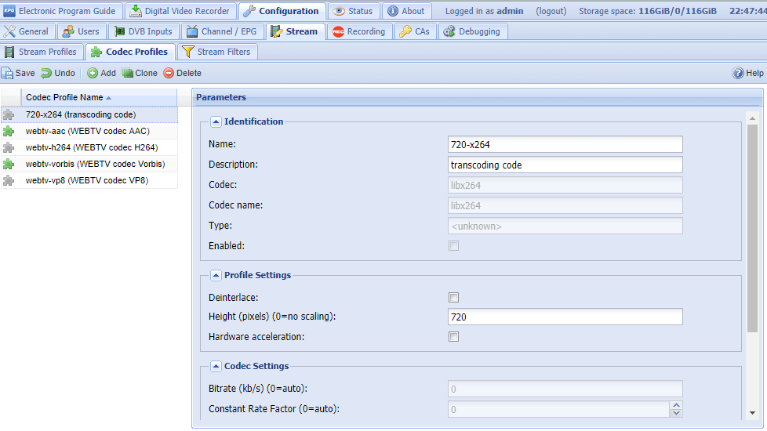Collapse the Identification section

point(216,121)
